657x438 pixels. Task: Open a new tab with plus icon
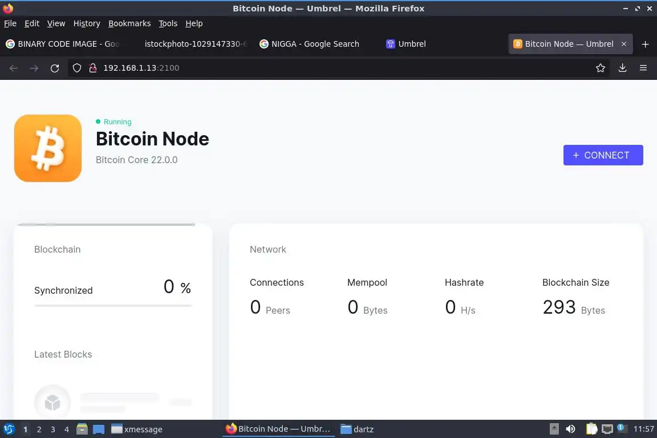click(x=645, y=44)
